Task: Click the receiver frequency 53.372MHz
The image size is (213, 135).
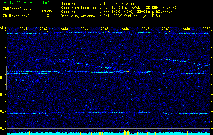Action: pos(166,12)
